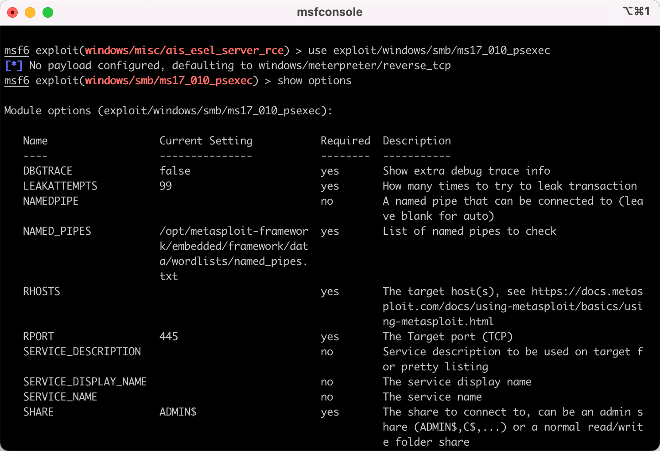Click the 'Description' column header
660x451 pixels.
point(417,141)
